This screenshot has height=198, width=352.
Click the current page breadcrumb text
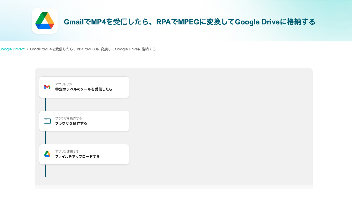[93, 49]
